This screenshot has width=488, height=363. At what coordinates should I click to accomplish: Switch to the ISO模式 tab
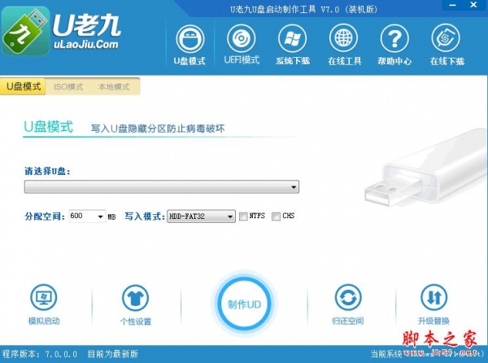point(68,86)
